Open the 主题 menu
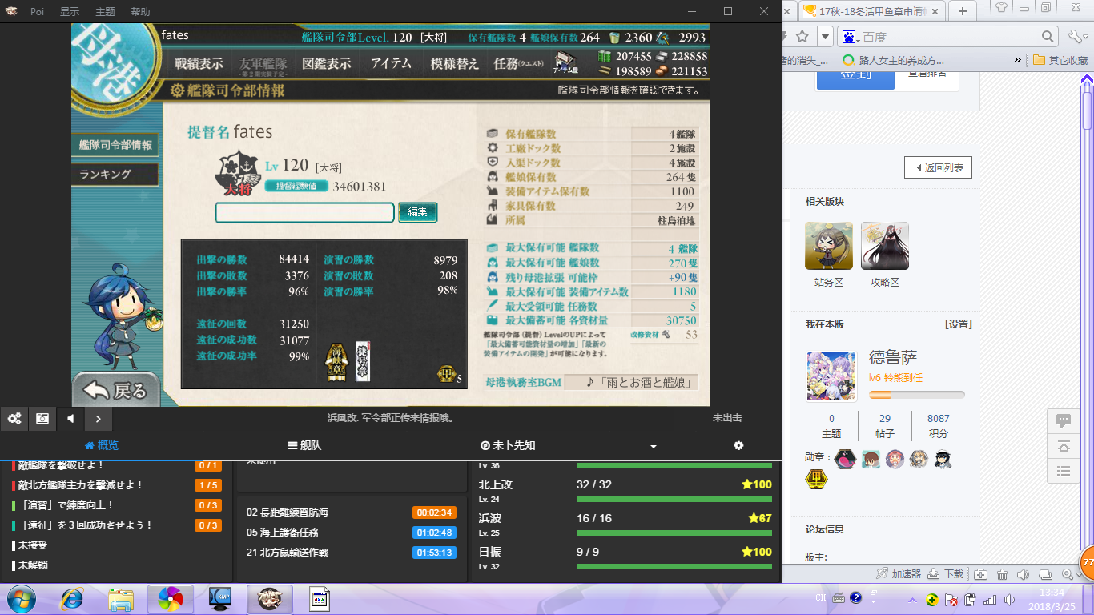 pyautogui.click(x=105, y=11)
